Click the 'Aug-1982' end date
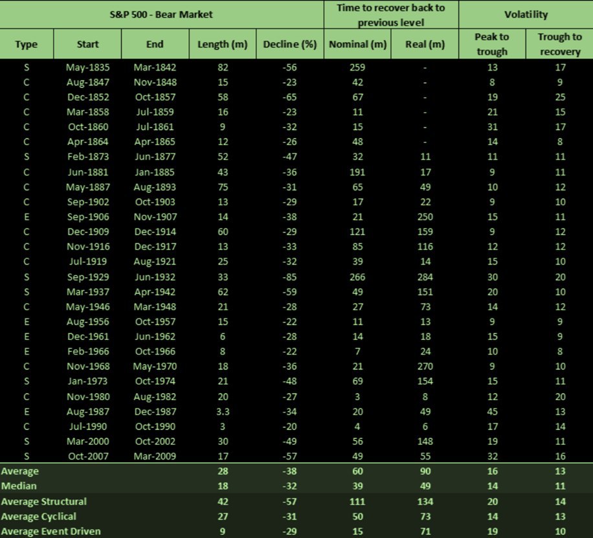The height and width of the screenshot is (538, 593). tap(155, 397)
